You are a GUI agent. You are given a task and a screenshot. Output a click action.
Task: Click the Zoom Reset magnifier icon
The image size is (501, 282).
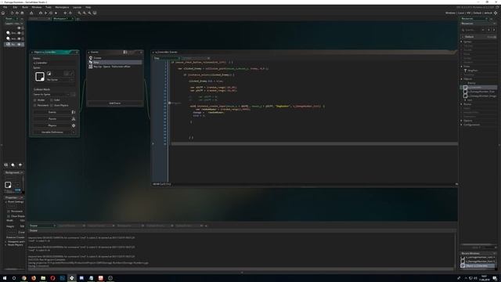(85, 13)
